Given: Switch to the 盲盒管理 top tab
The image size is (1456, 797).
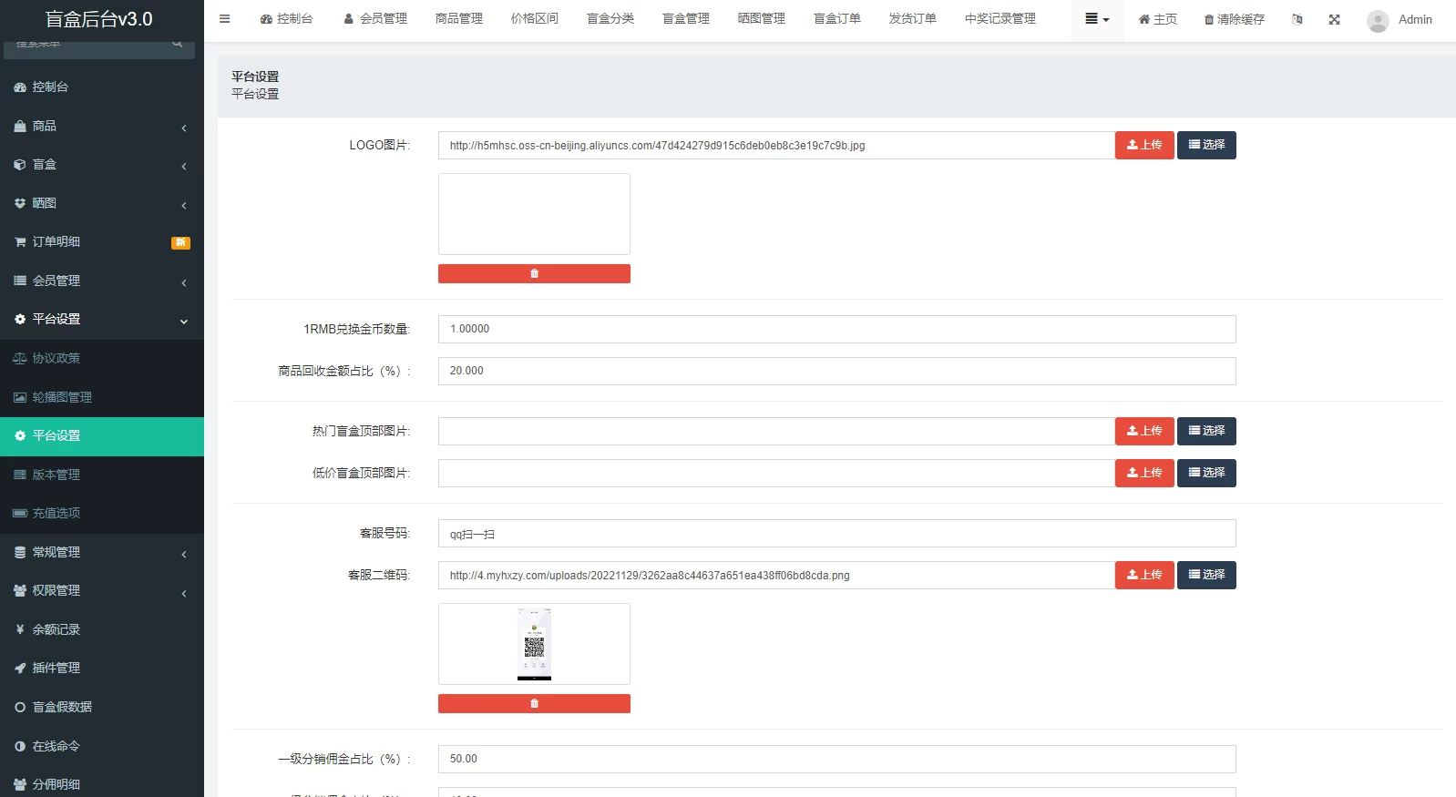Looking at the screenshot, I should click(685, 19).
